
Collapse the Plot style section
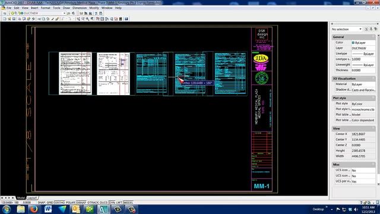[373, 98]
